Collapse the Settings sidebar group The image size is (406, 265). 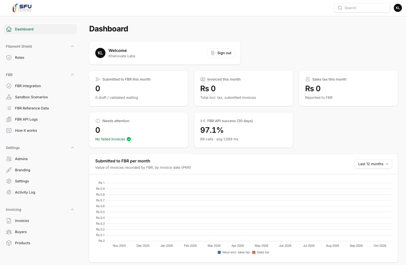tap(72, 147)
